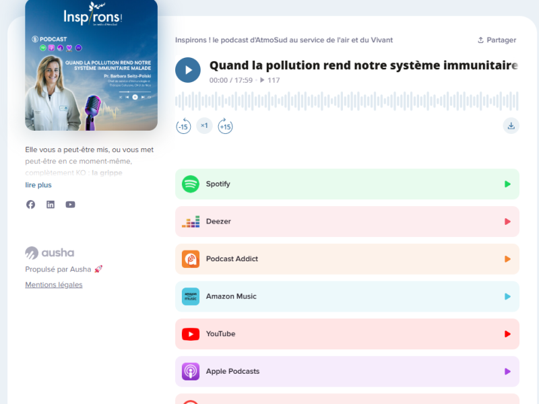Viewport: 539px width, 404px height.
Task: Rewind 15 seconds
Action: pyautogui.click(x=183, y=126)
